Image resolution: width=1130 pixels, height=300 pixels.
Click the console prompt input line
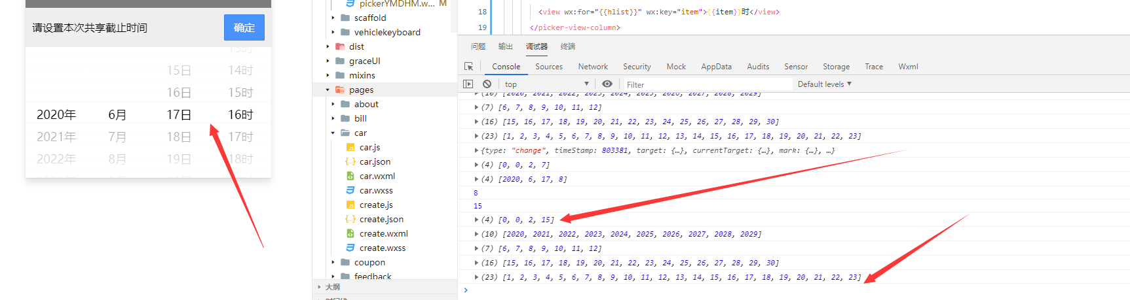coord(796,290)
